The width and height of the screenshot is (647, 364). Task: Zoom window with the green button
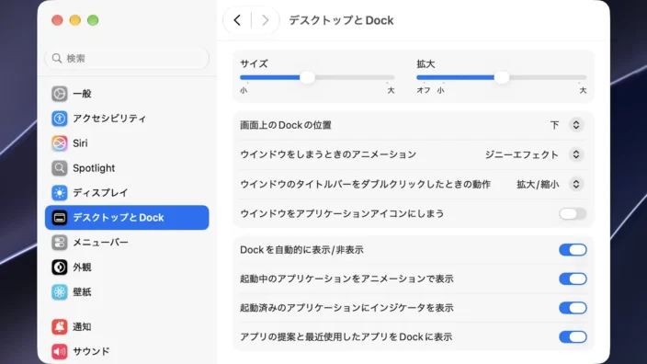click(x=93, y=20)
